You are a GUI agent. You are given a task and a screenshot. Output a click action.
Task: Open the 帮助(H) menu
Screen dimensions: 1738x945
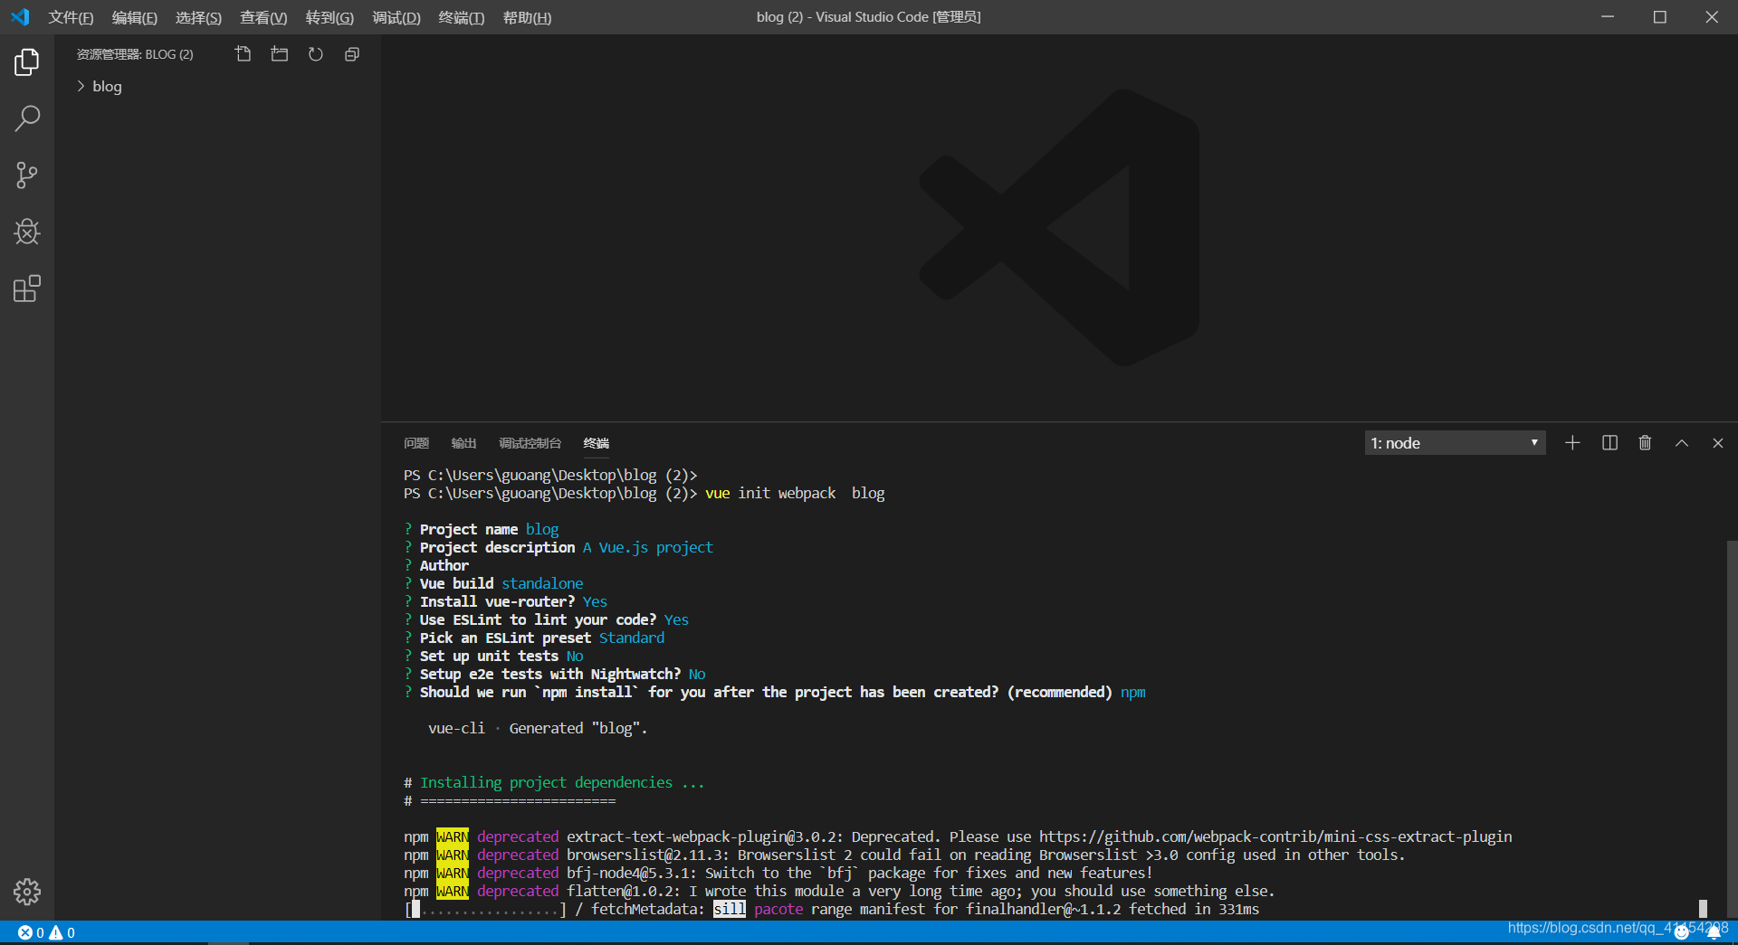(x=527, y=17)
